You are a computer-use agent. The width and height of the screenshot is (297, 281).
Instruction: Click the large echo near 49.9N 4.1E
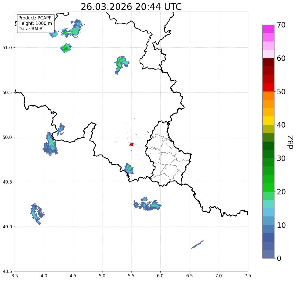click(x=50, y=144)
